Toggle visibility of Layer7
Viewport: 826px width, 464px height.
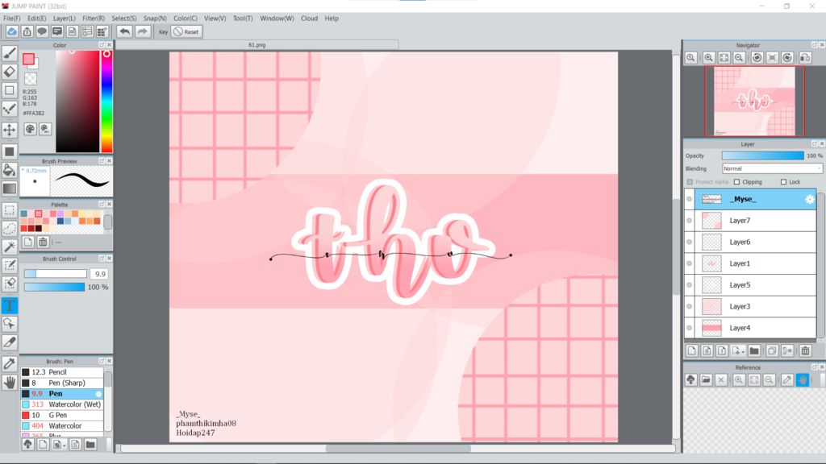(x=689, y=221)
